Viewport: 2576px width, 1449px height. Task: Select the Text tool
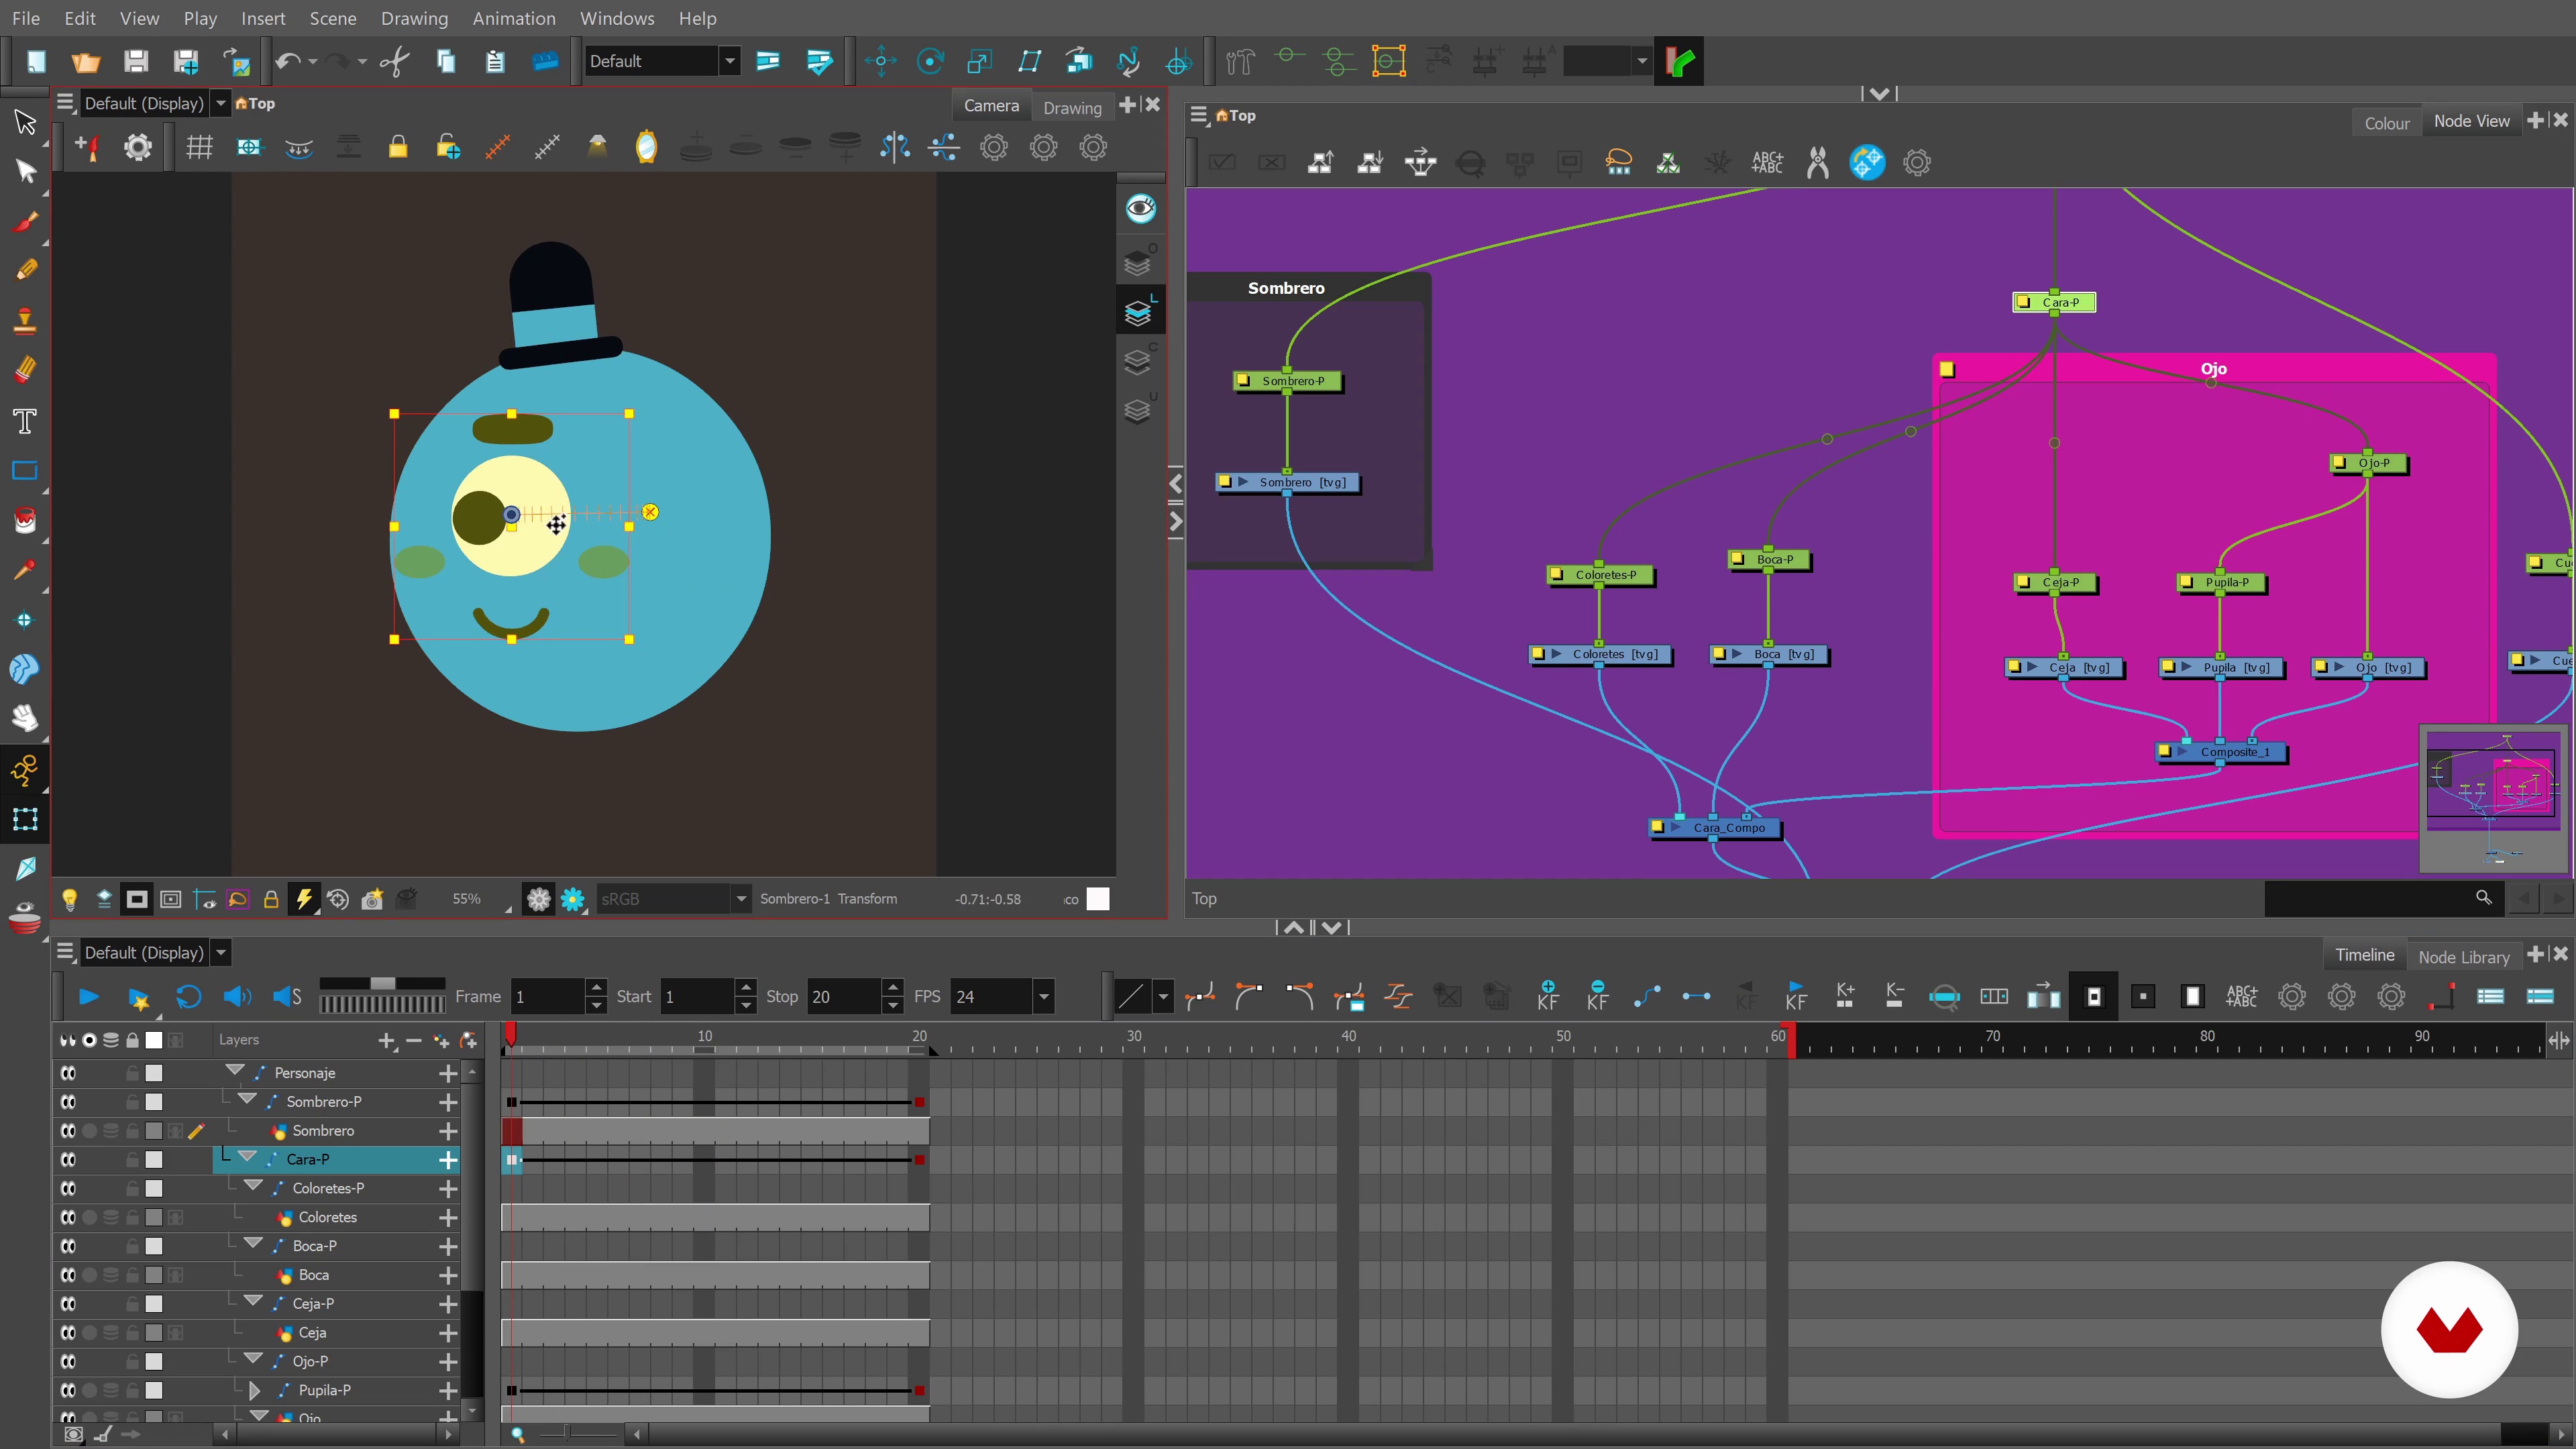click(x=25, y=421)
